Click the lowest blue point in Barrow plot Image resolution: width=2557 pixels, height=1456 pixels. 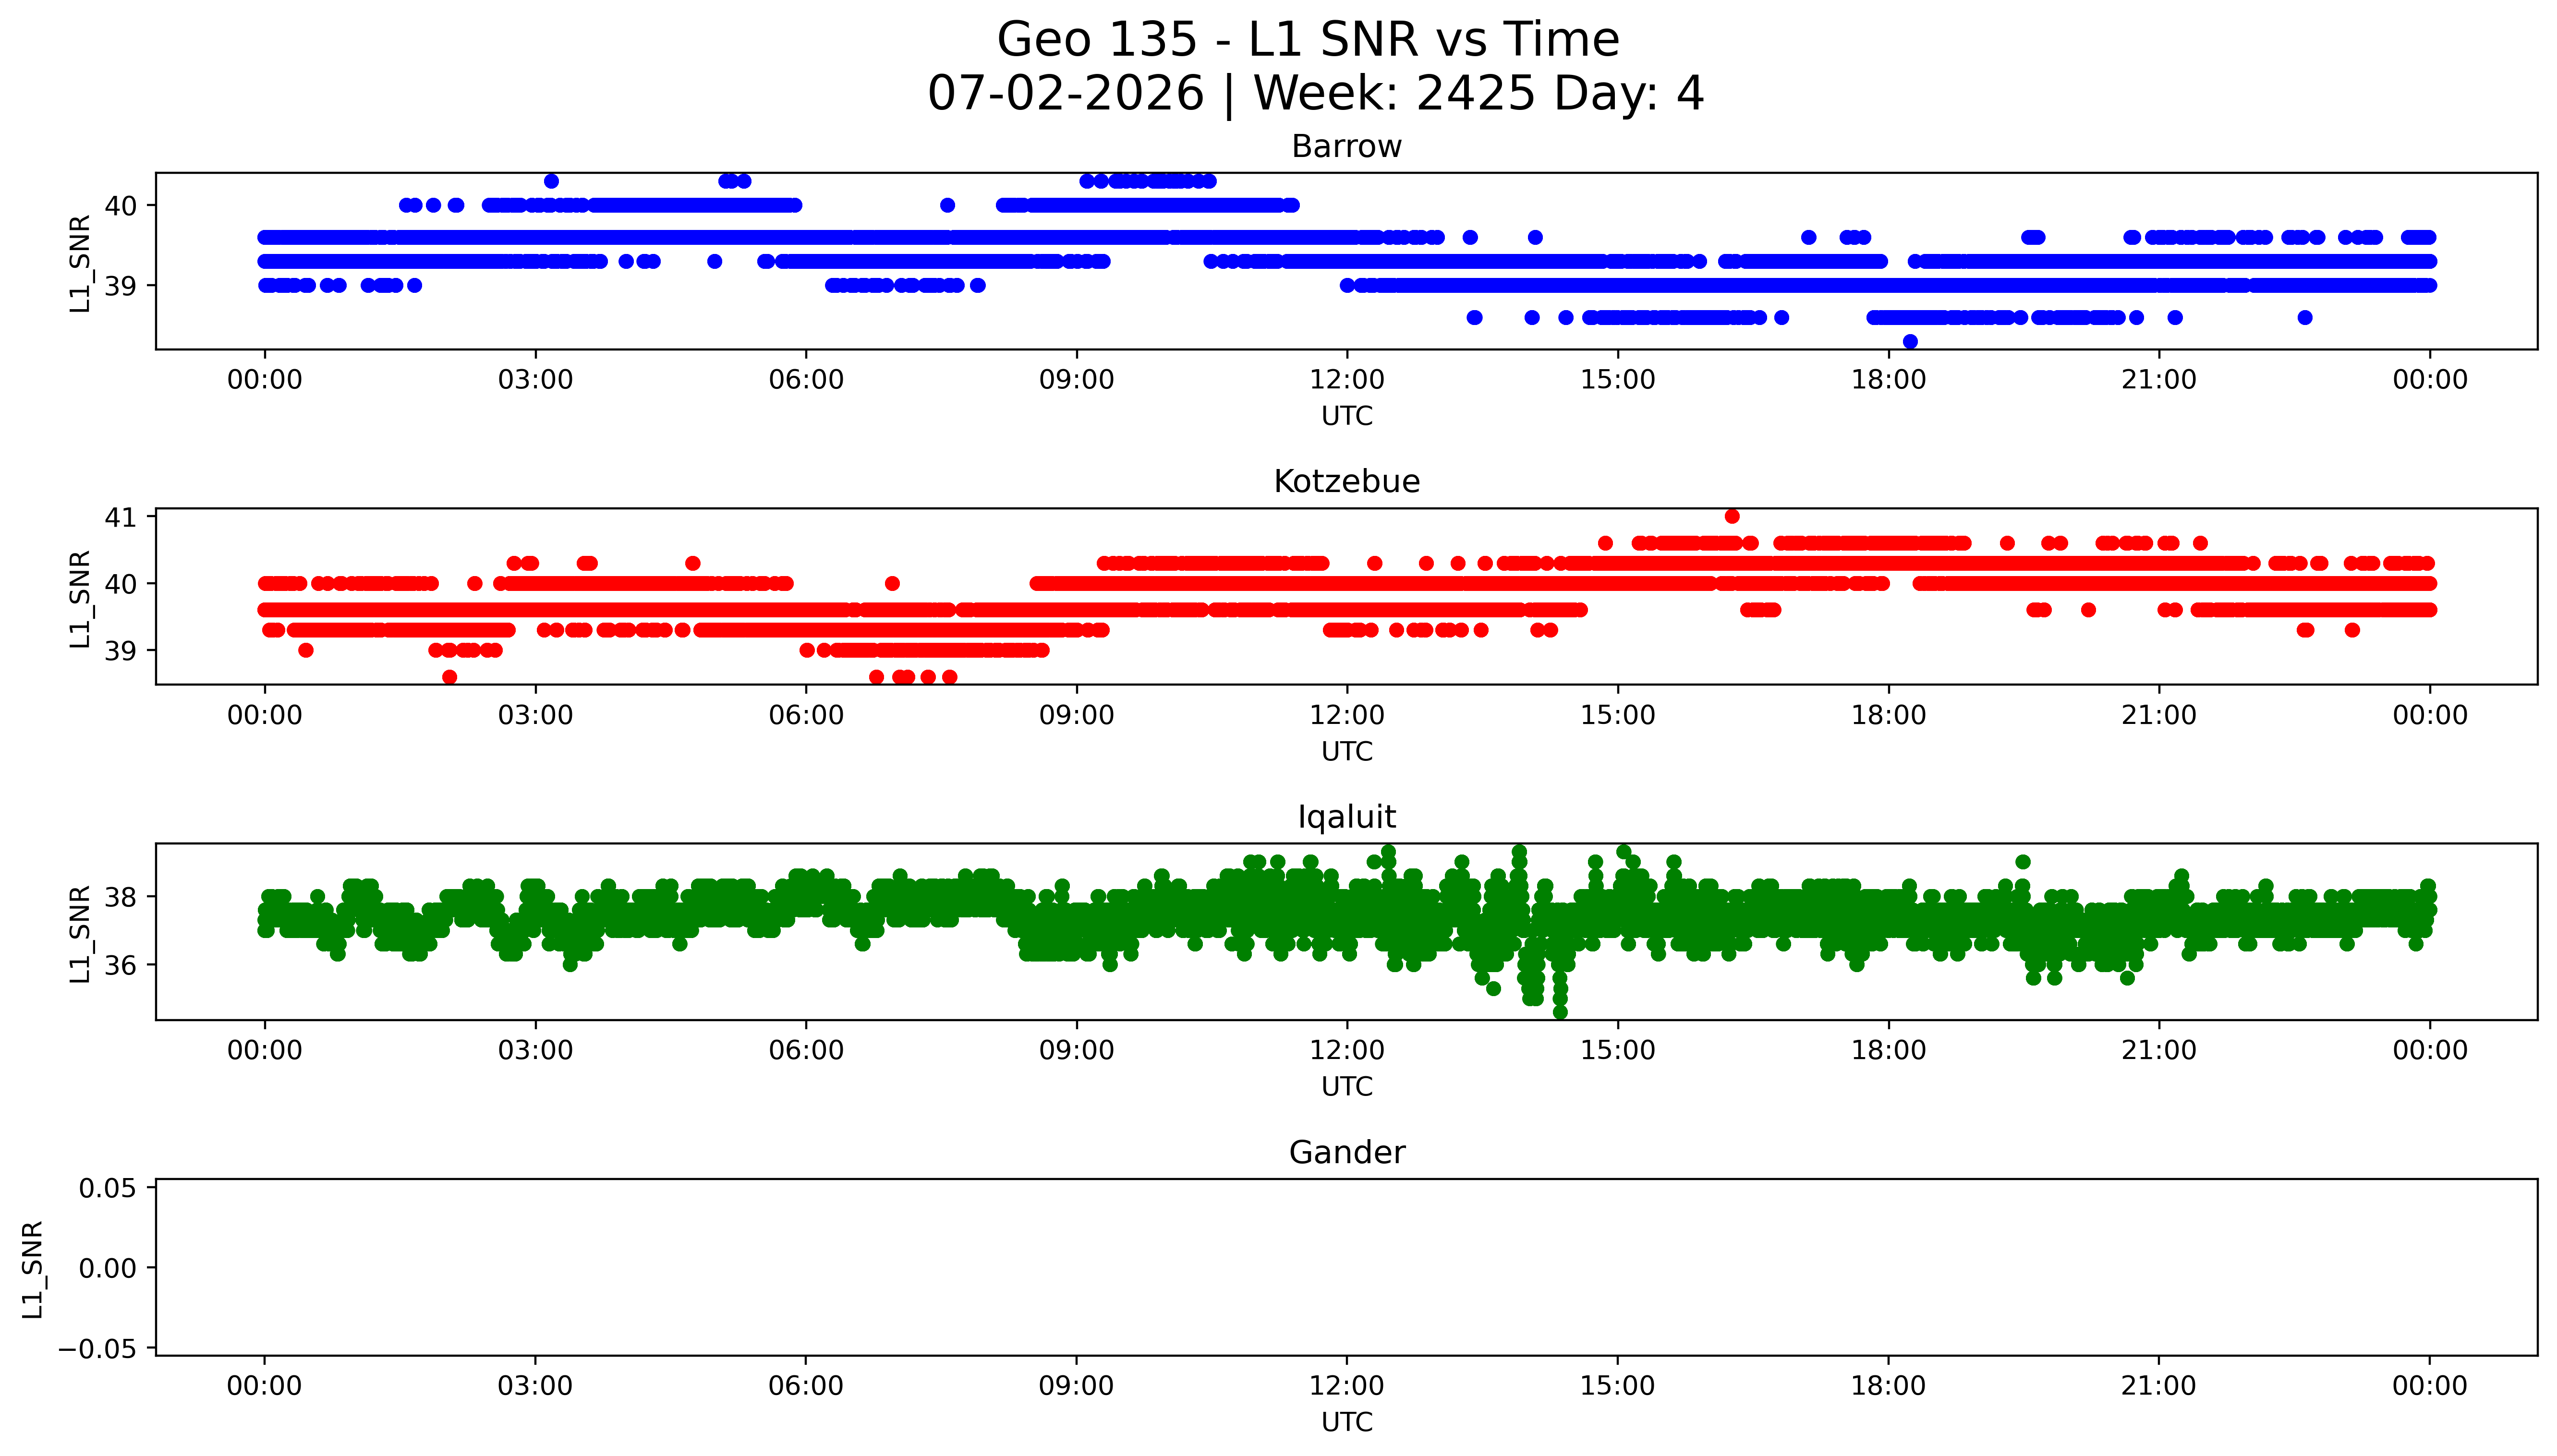(x=1910, y=341)
